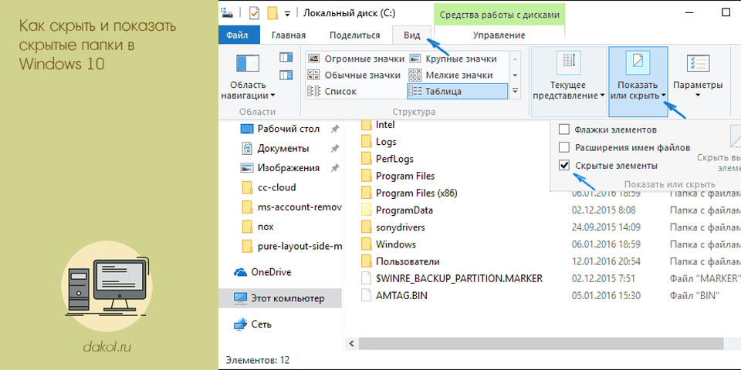Open the Область навигации dropdown

(248, 76)
